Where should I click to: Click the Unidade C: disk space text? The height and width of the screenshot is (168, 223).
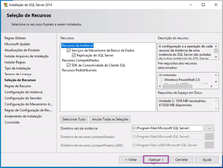point(182,103)
